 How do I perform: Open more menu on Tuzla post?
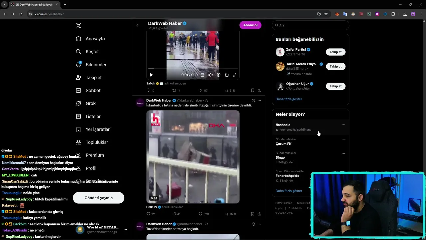pyautogui.click(x=259, y=224)
